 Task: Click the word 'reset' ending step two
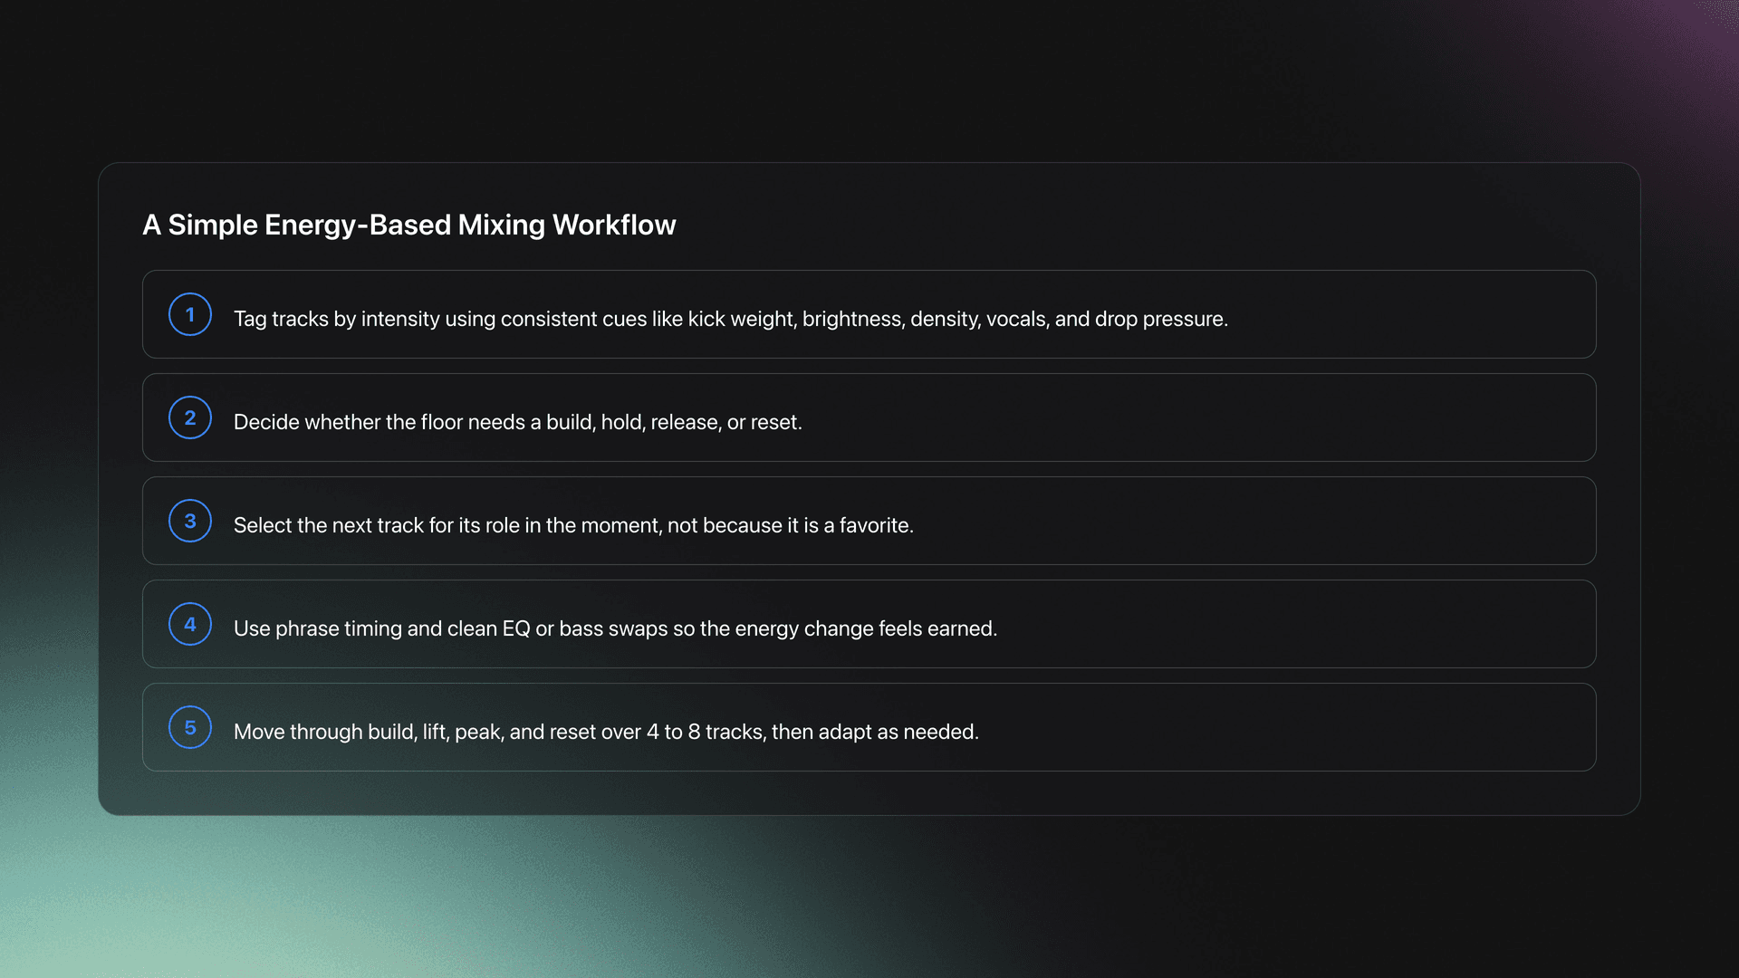pyautogui.click(x=774, y=422)
